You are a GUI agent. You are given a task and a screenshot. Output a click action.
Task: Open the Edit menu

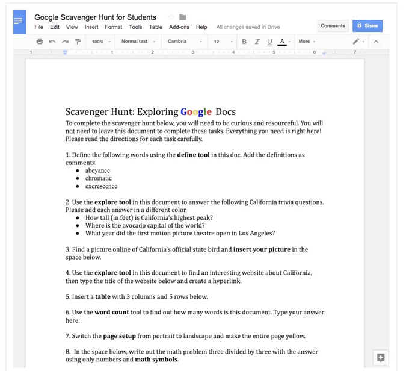pyautogui.click(x=55, y=27)
